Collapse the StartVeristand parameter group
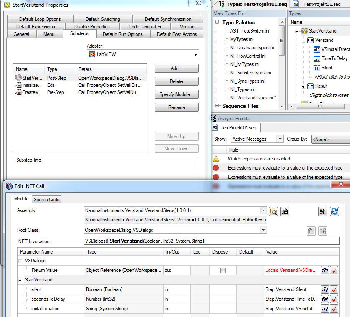Screen dimensions: 350x317 20,280
